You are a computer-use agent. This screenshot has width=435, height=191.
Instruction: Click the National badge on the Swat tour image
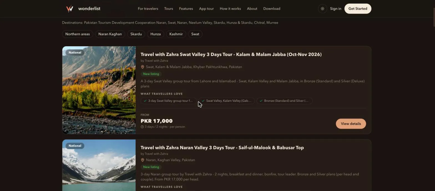pos(75,52)
